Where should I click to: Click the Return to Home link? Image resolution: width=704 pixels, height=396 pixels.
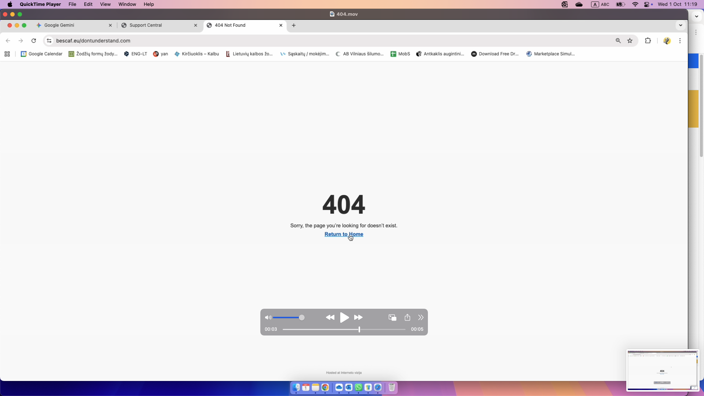(x=344, y=234)
